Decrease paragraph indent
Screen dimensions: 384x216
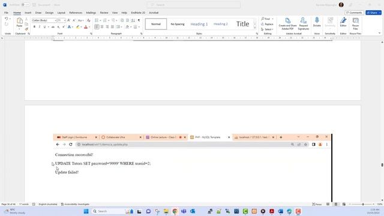(x=122, y=20)
